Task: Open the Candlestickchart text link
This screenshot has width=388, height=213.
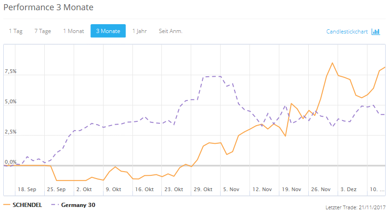Action: pos(347,32)
